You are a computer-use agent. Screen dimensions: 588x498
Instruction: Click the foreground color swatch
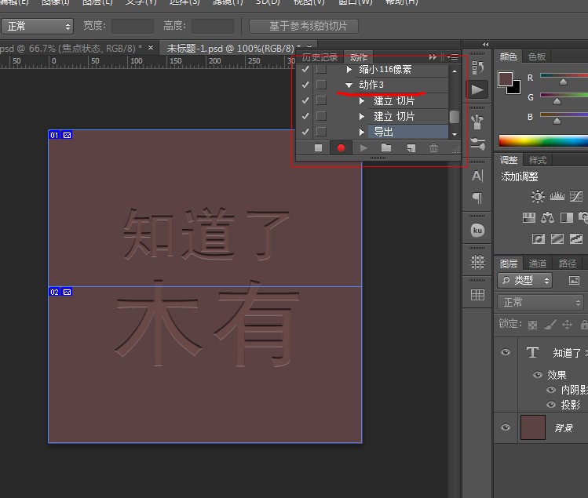(x=506, y=79)
